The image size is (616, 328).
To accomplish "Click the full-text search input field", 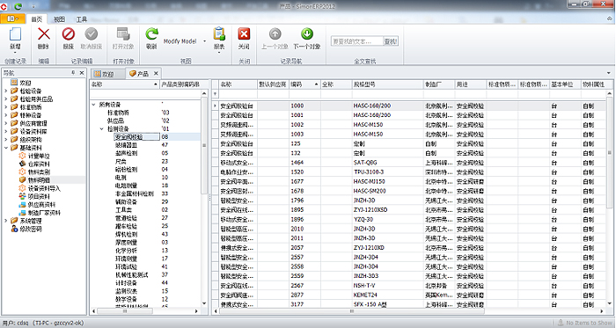I will tap(356, 41).
